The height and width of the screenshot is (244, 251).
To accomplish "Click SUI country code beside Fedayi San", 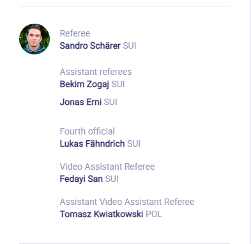I will click(x=112, y=179).
